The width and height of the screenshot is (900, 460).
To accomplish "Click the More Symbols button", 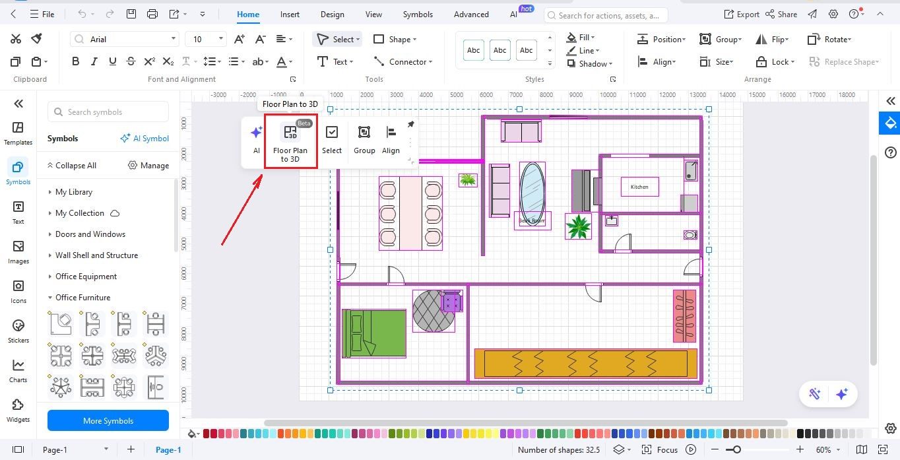I will click(108, 420).
